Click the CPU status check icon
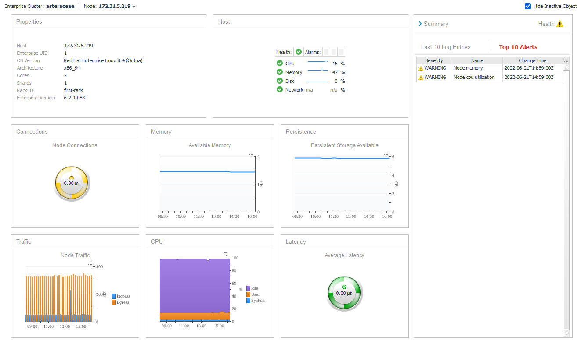The image size is (577, 344). coord(280,64)
